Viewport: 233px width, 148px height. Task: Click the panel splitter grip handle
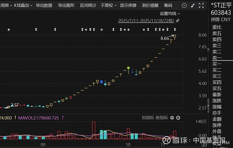[x=208, y=49]
